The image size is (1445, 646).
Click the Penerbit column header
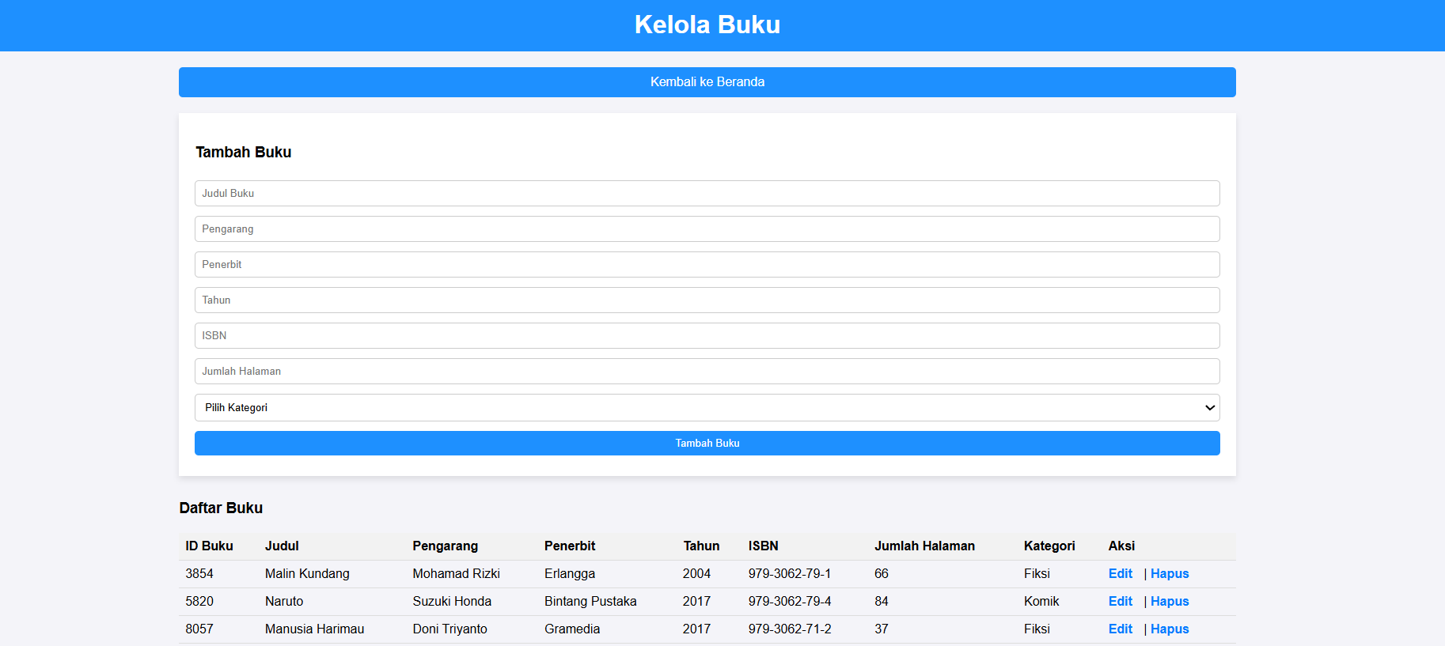pyautogui.click(x=570, y=546)
